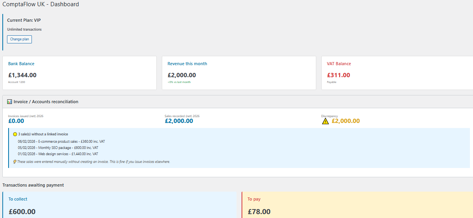Open the VAT Balance card title
This screenshot has height=218, width=473.
pyautogui.click(x=339, y=64)
